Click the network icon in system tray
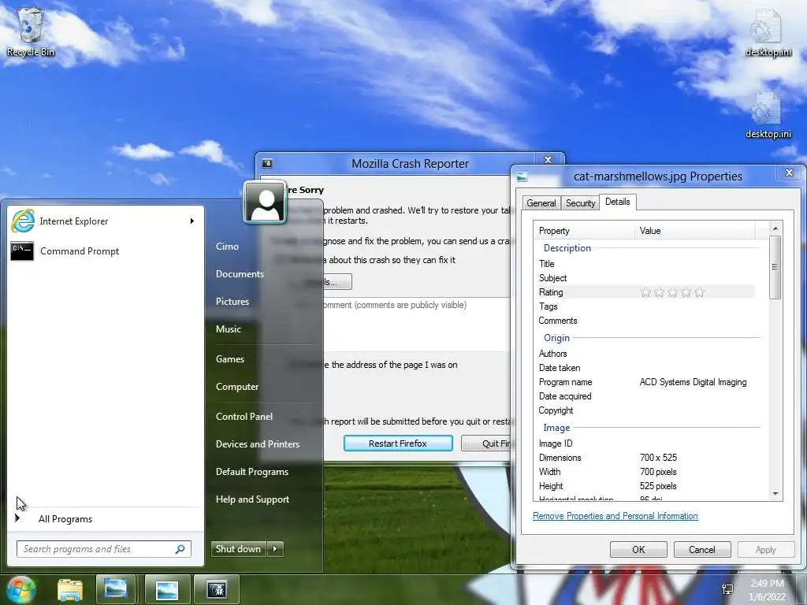The image size is (807, 605). click(727, 589)
